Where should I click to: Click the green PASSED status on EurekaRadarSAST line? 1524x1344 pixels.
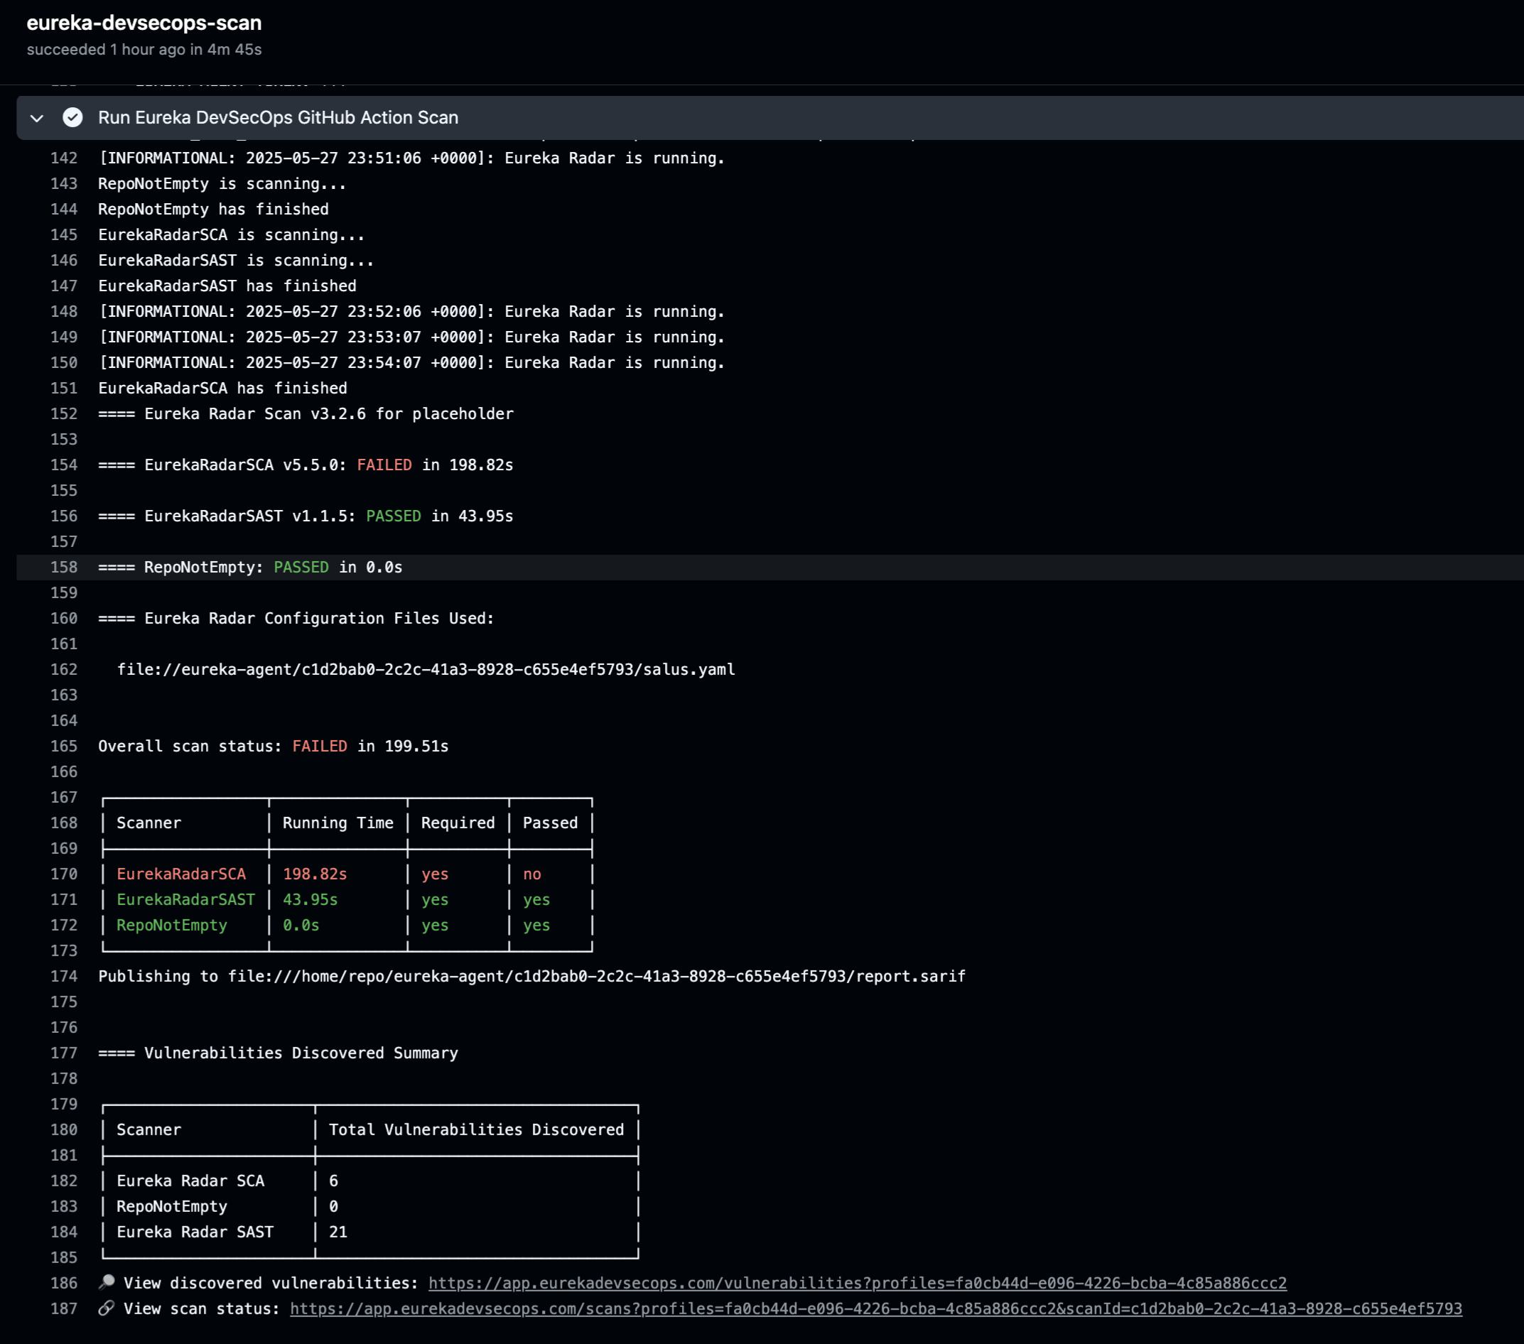(x=394, y=516)
